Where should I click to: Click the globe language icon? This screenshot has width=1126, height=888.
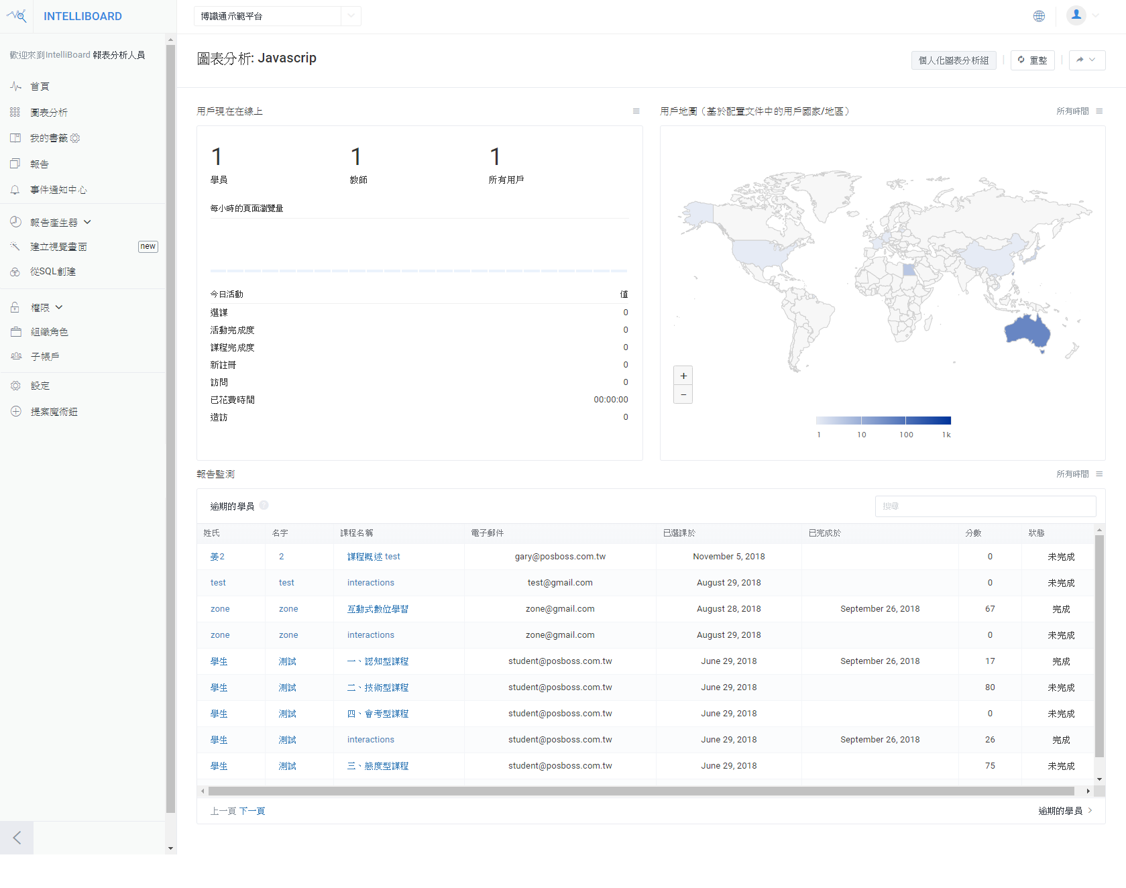click(1039, 16)
